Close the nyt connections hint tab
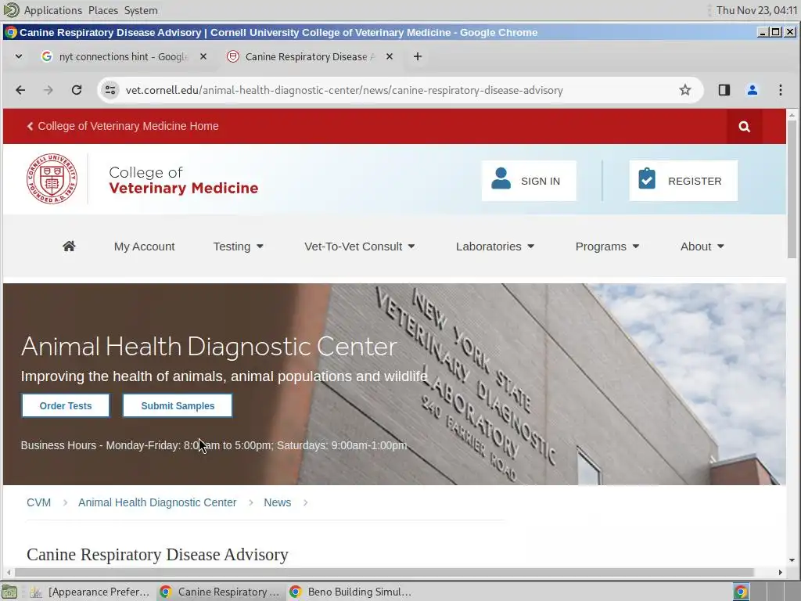Image resolution: width=801 pixels, height=601 pixels. click(203, 56)
